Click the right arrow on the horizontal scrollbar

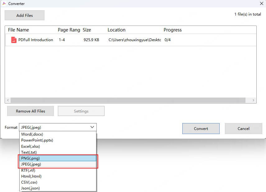(253, 100)
